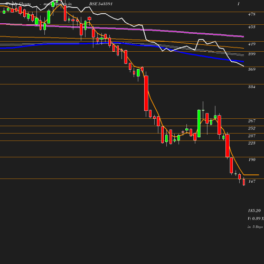The image size is (264, 264).
Task: Click the last red candle near 147
Action: point(244,182)
